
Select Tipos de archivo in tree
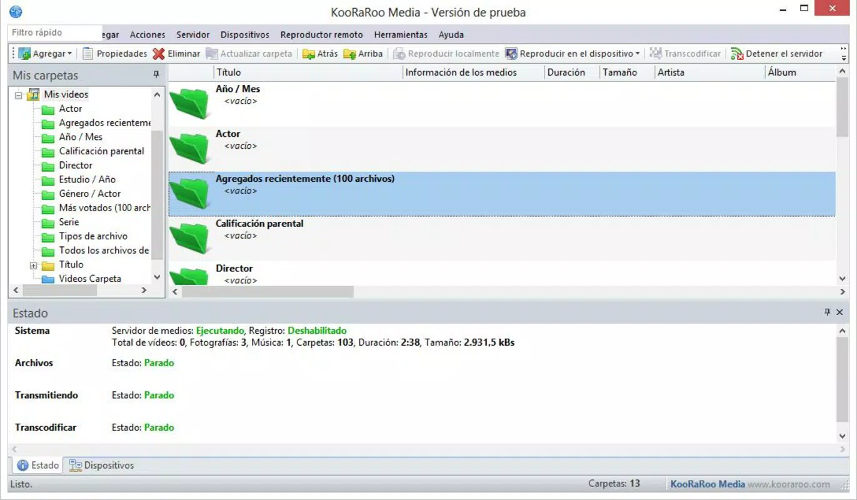93,236
